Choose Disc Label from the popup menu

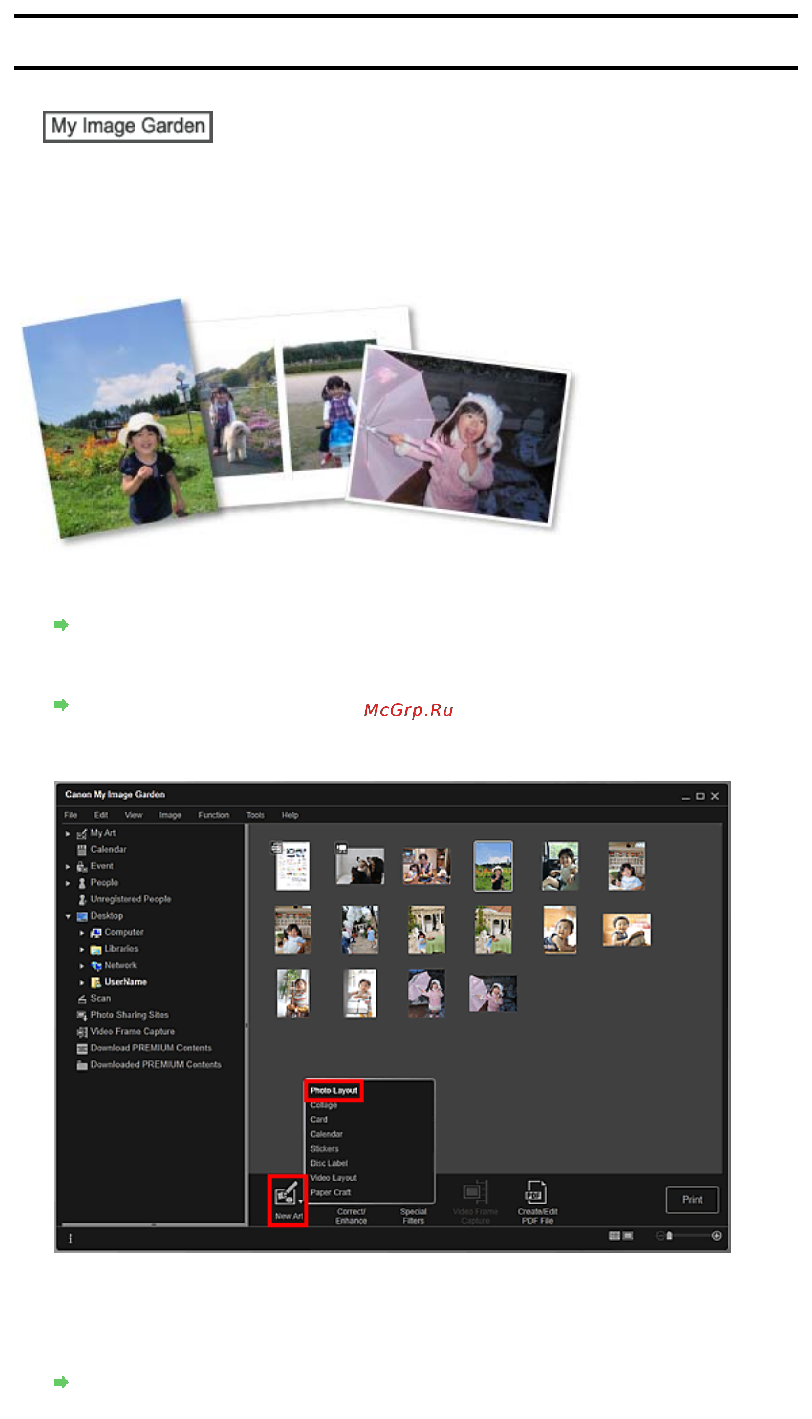pyautogui.click(x=329, y=1163)
